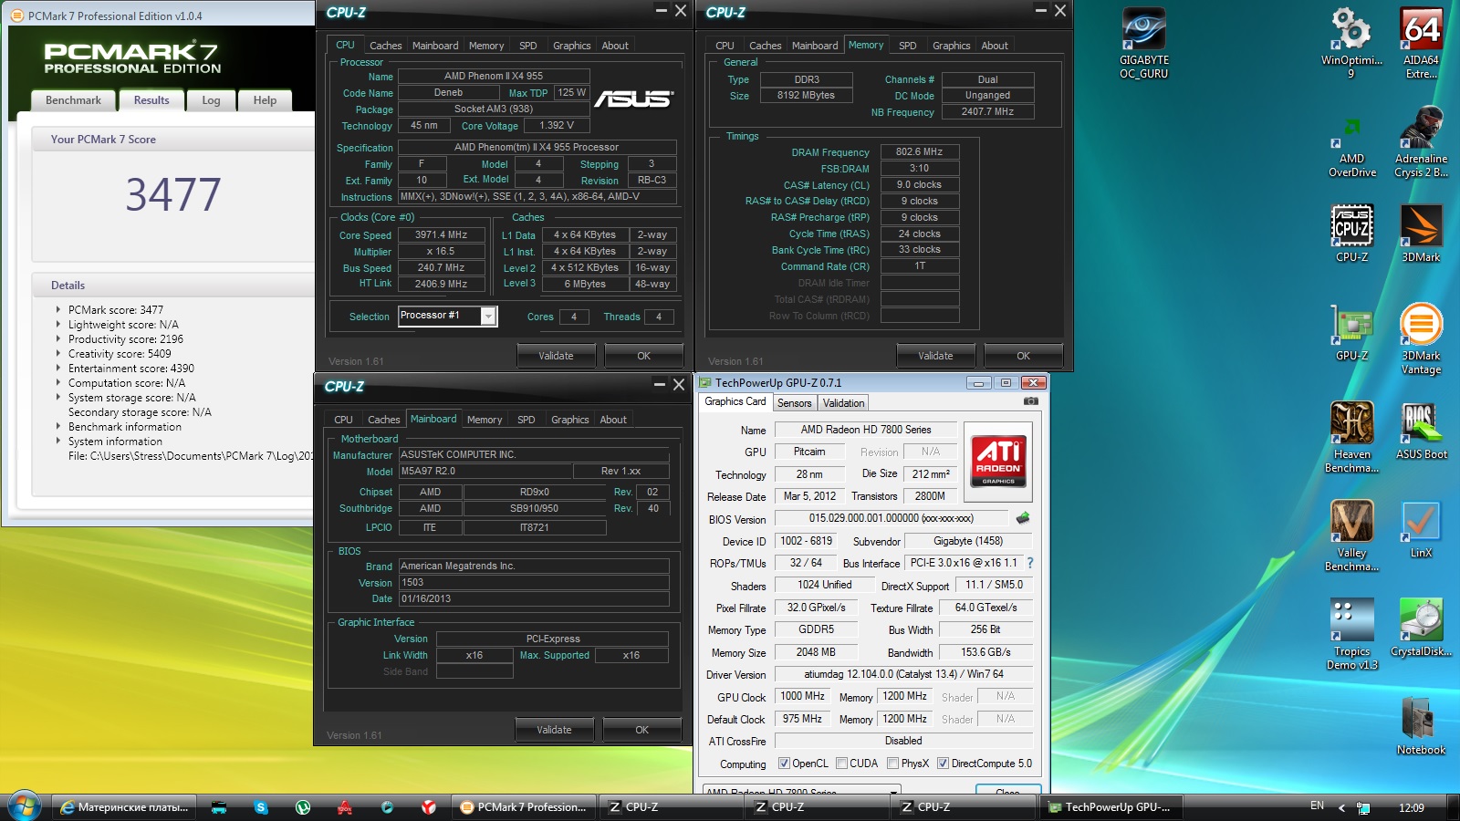The height and width of the screenshot is (821, 1460).
Task: Open the Caches tab in the CPU-Z processor window
Action: pyautogui.click(x=385, y=46)
